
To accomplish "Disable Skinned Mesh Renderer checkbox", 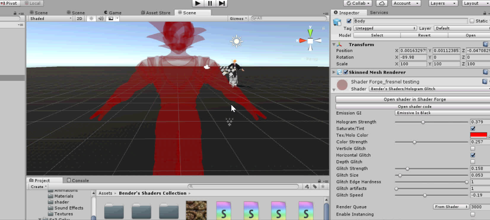I will pyautogui.click(x=346, y=72).
